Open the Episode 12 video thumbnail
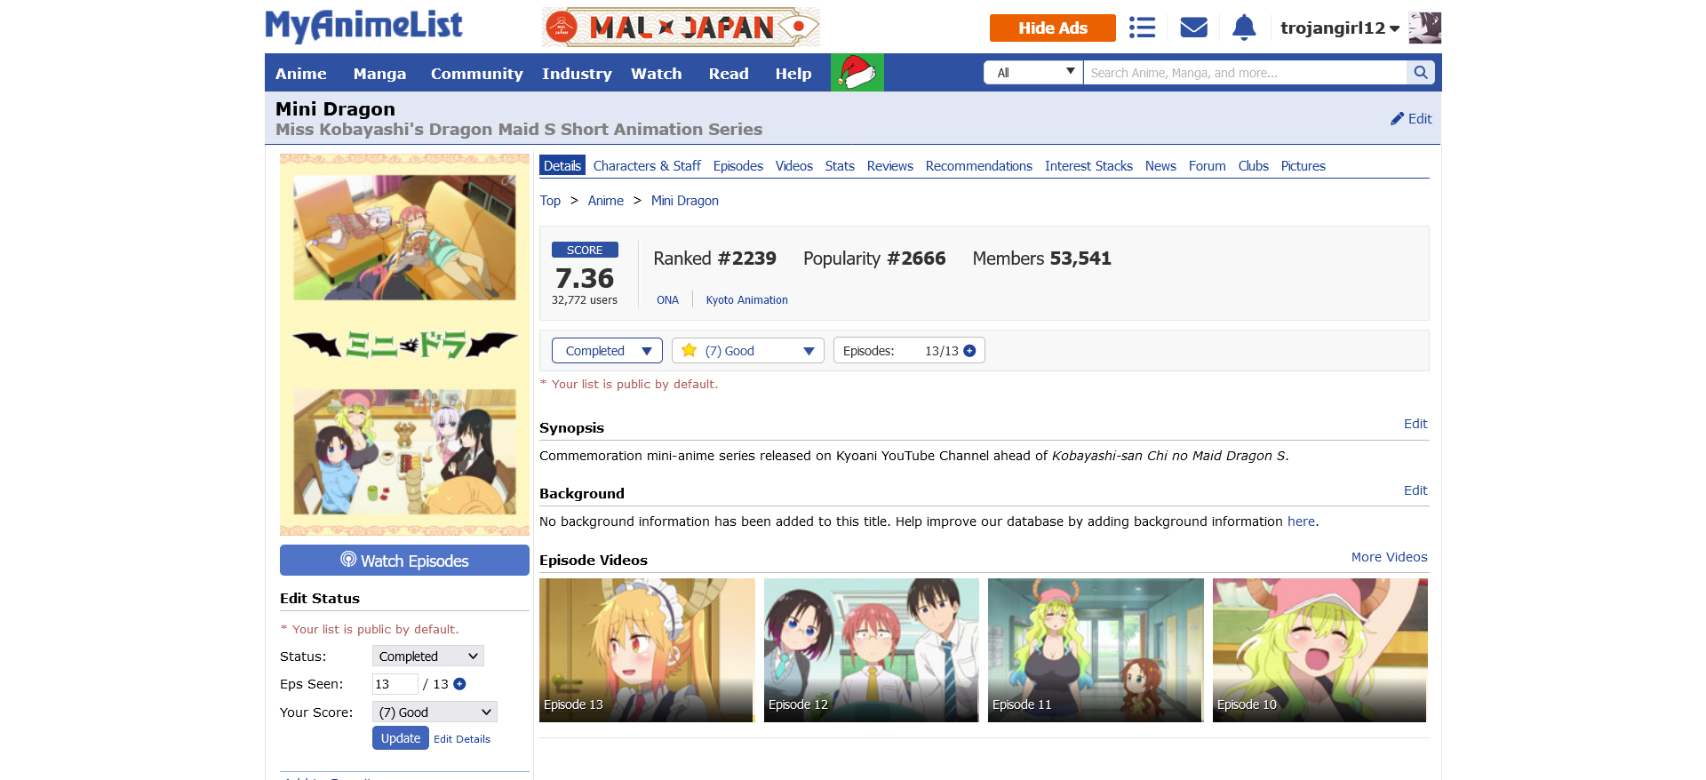Image resolution: width=1706 pixels, height=780 pixels. point(872,650)
